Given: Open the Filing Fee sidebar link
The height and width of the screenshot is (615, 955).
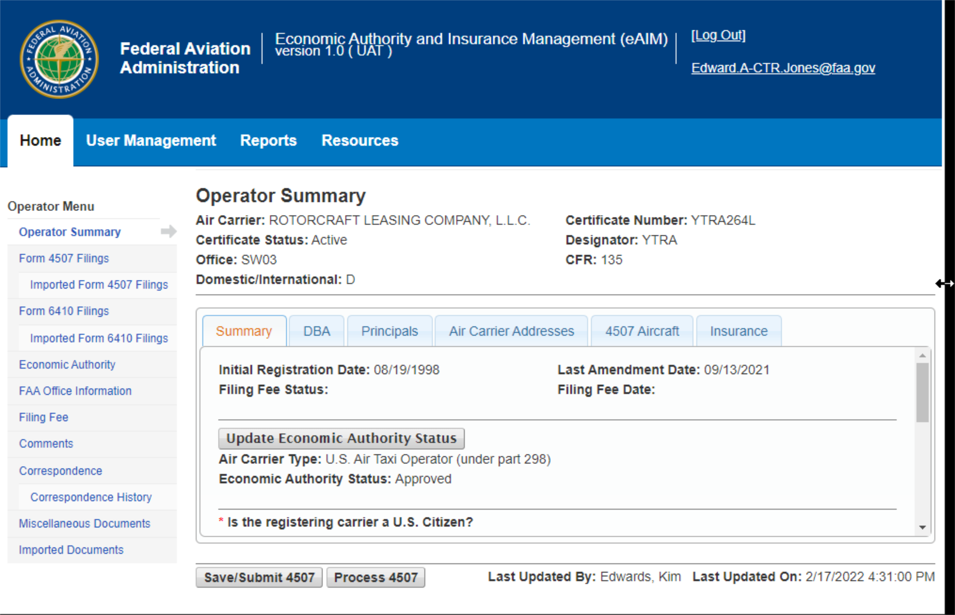Looking at the screenshot, I should (44, 417).
